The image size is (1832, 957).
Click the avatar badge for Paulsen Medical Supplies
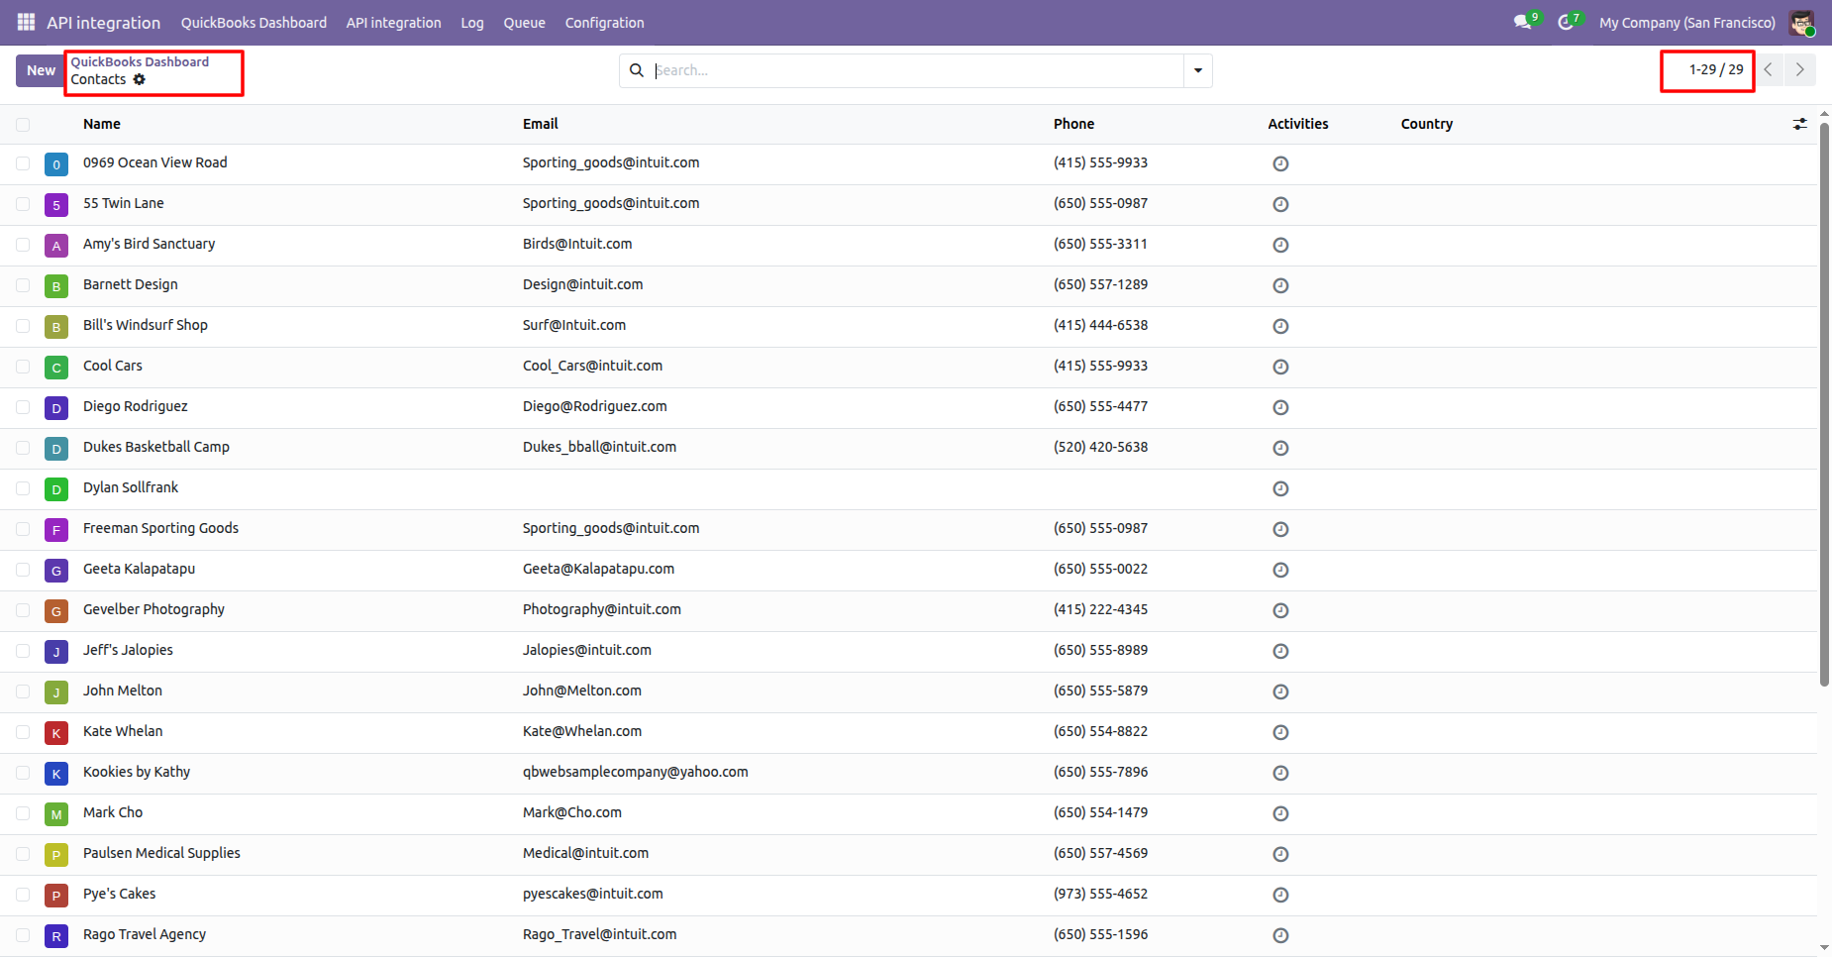[x=56, y=855]
